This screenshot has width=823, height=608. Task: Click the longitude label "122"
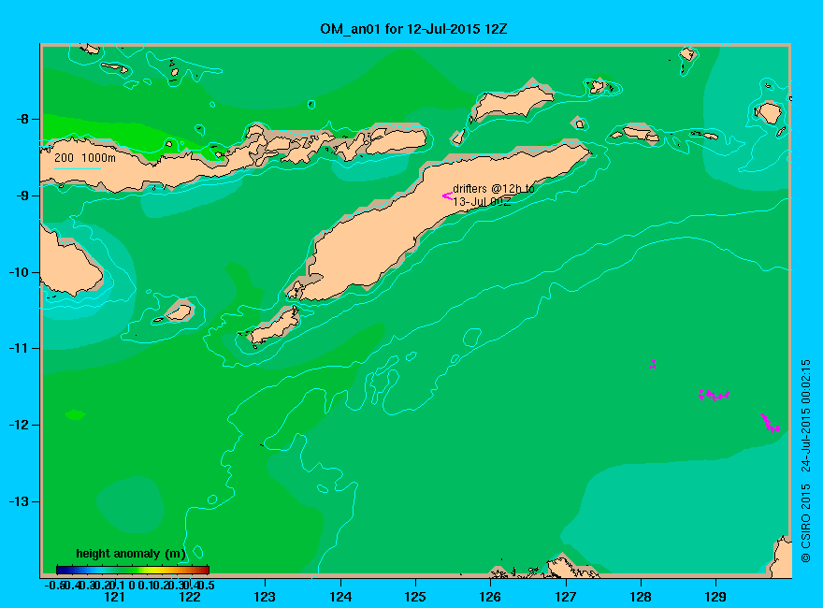tap(190, 597)
